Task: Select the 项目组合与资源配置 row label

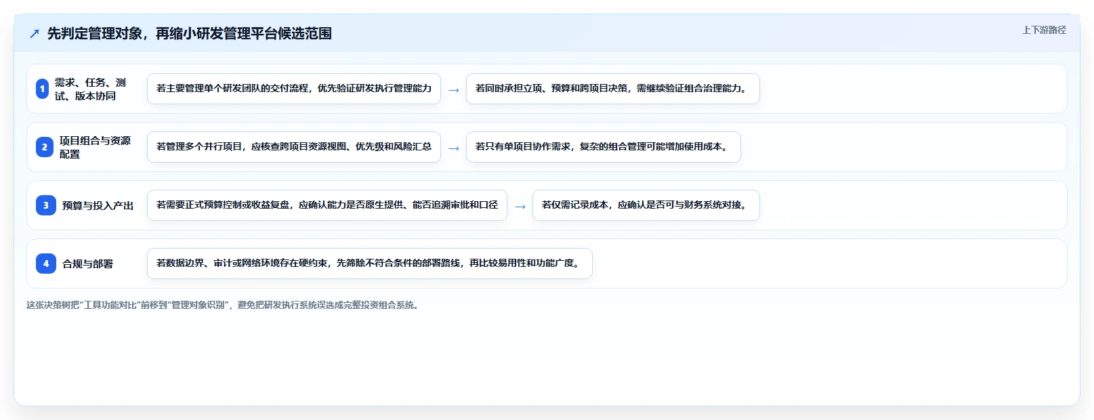Action: 95,147
